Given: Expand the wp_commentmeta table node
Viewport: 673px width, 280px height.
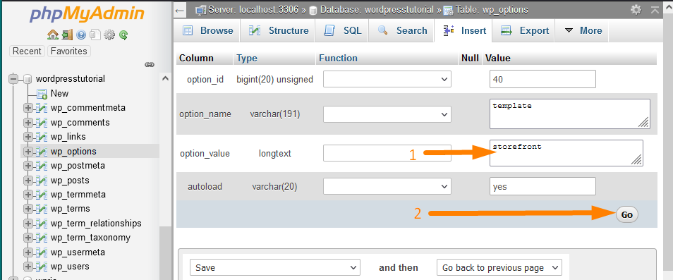Looking at the screenshot, I should tap(28, 108).
